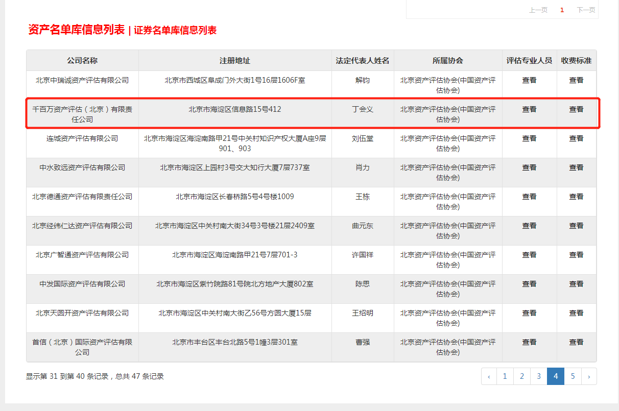619x411 pixels.
Task: Click company name 北京广智通资产评估有限公司
Action: coord(82,255)
